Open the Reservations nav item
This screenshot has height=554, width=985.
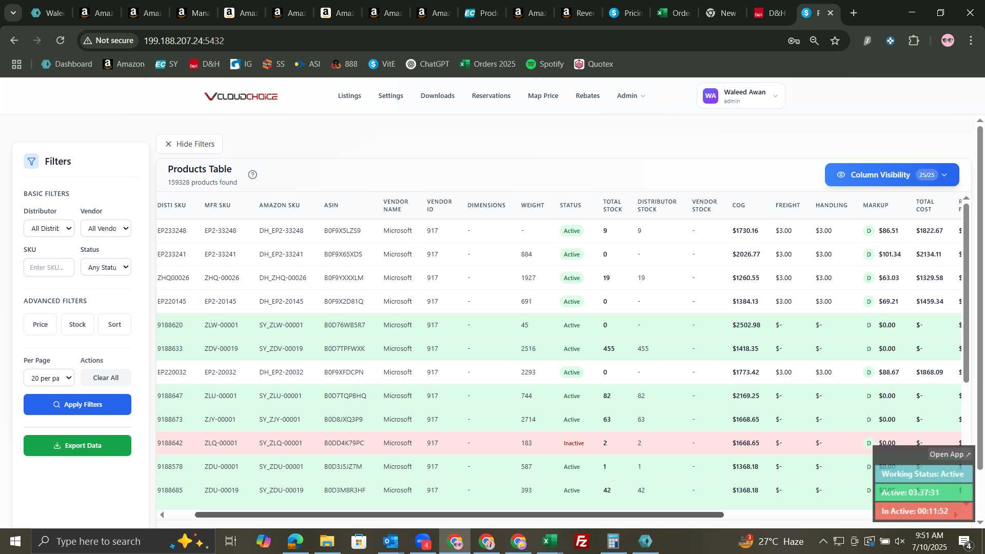[491, 96]
